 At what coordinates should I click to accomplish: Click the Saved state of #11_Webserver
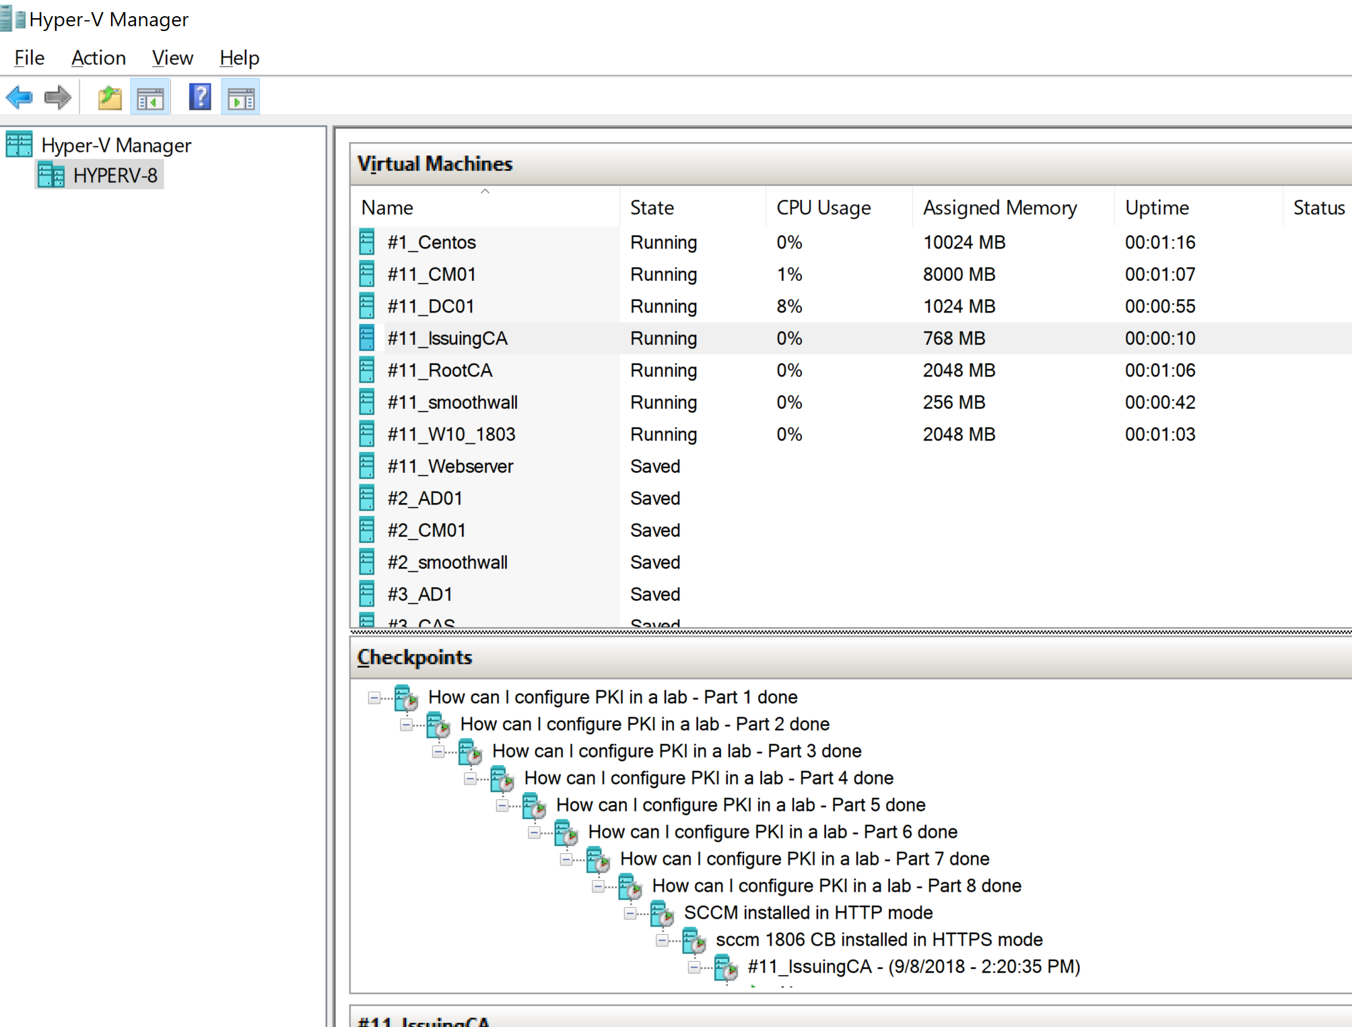(x=655, y=466)
